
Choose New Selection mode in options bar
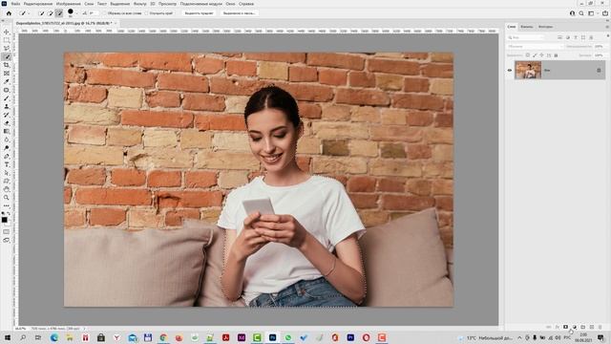click(41, 13)
